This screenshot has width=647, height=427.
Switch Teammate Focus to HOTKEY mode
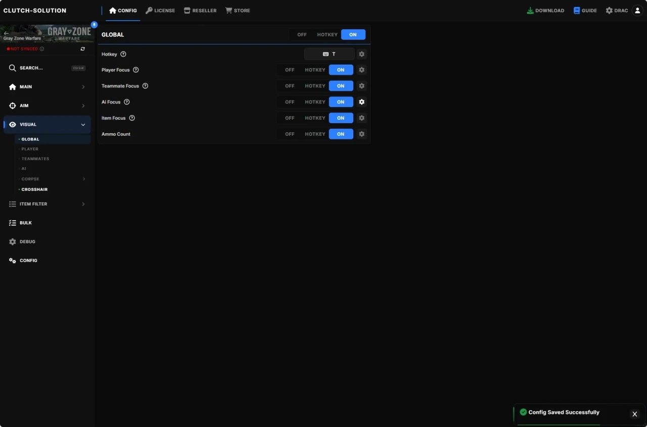[315, 86]
